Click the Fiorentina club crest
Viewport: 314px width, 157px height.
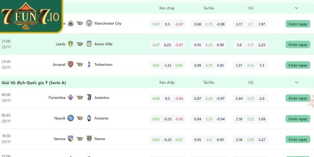(x=71, y=98)
